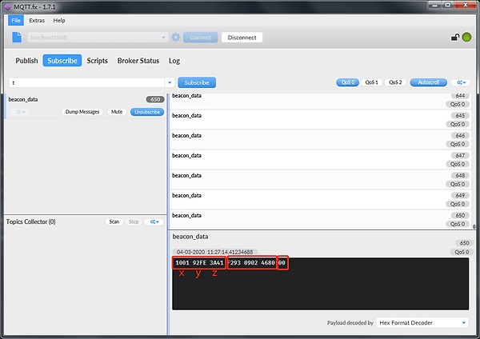Click the message list scrollbar thumb
This screenshot has width=480, height=339.
[474, 227]
